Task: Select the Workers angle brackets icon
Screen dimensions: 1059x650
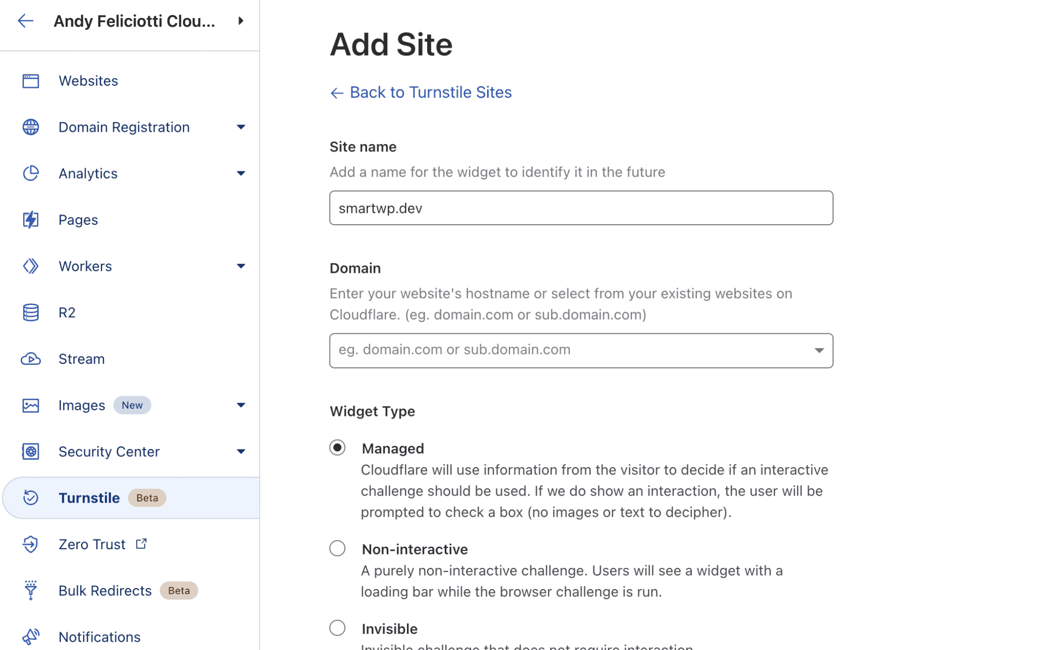Action: pyautogui.click(x=31, y=266)
